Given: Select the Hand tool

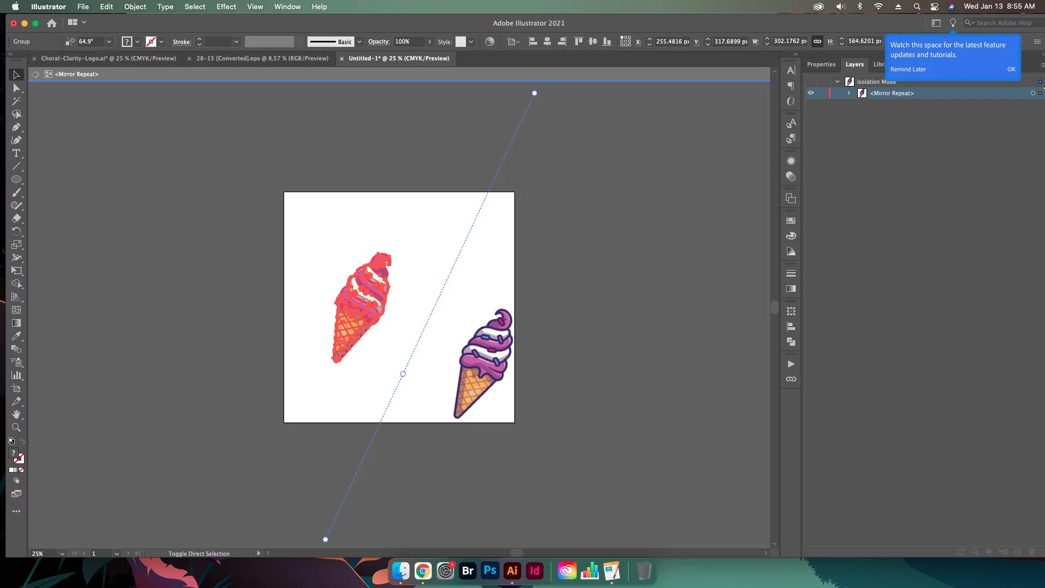Looking at the screenshot, I should pos(16,415).
